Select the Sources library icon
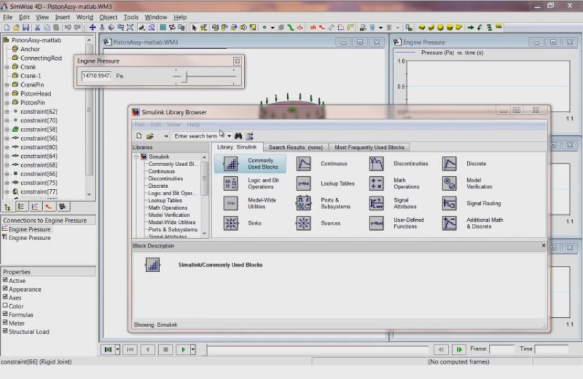Screen dimensions: 583x379 (x=303, y=223)
